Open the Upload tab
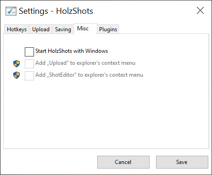 coord(41,29)
